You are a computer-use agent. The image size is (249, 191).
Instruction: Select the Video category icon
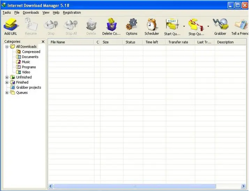coord(18,72)
